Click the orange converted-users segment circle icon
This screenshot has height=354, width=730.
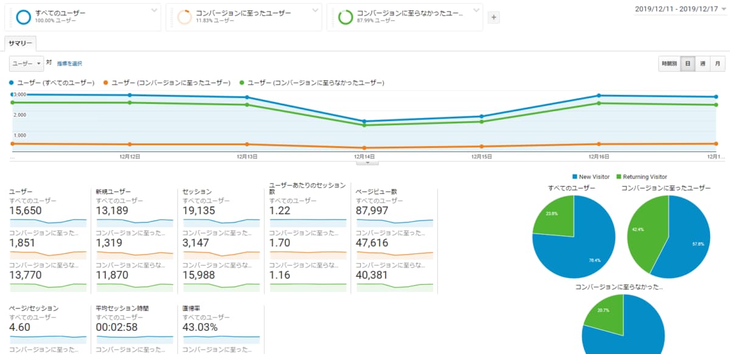[185, 17]
